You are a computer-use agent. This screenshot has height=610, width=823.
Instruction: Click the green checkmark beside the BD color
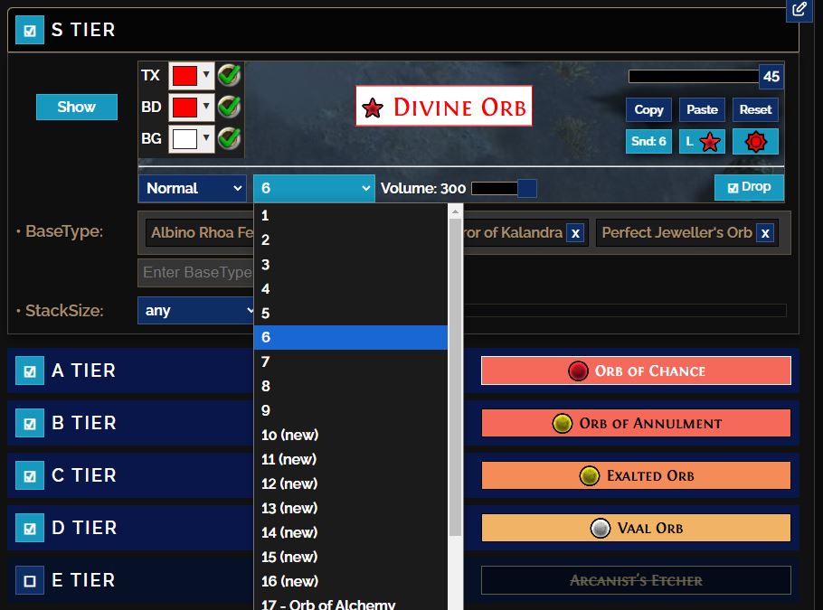(229, 107)
